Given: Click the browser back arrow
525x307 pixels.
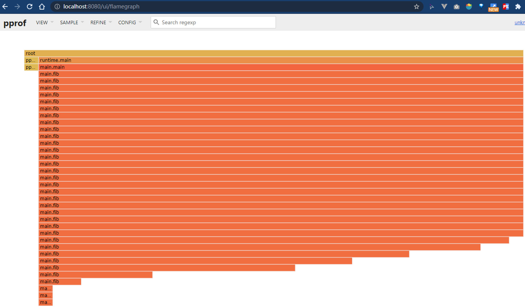Looking at the screenshot, I should coord(5,7).
